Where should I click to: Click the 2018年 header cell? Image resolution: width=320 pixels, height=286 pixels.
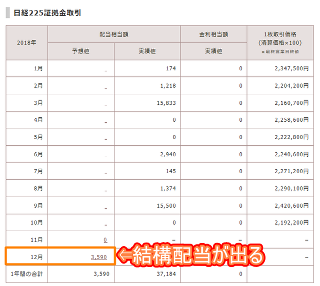(x=26, y=43)
